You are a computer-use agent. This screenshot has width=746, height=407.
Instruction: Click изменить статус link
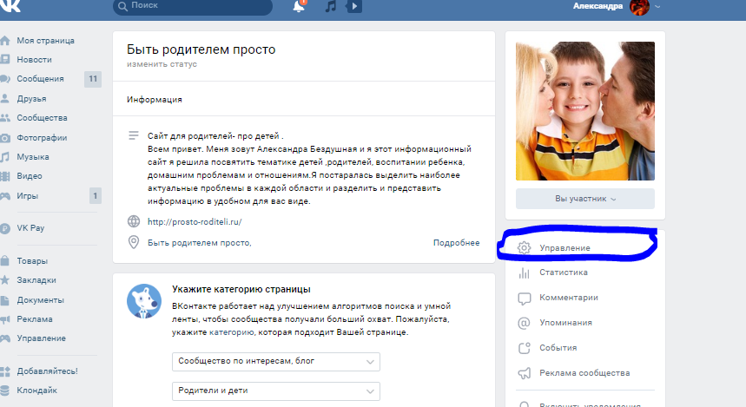click(162, 64)
